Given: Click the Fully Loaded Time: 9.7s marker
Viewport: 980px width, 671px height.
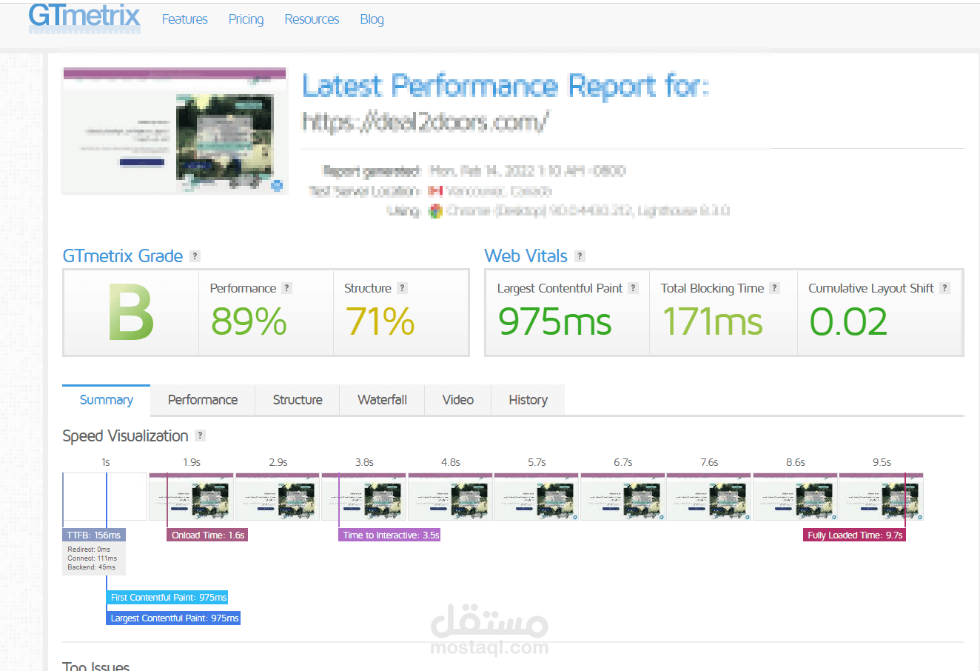Looking at the screenshot, I should [855, 535].
